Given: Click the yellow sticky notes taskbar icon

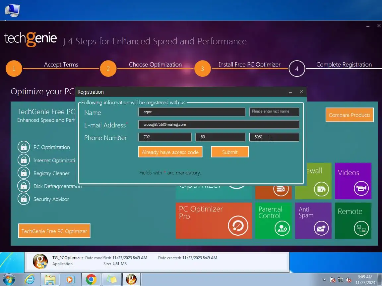Looking at the screenshot, I should pyautogui.click(x=111, y=280).
